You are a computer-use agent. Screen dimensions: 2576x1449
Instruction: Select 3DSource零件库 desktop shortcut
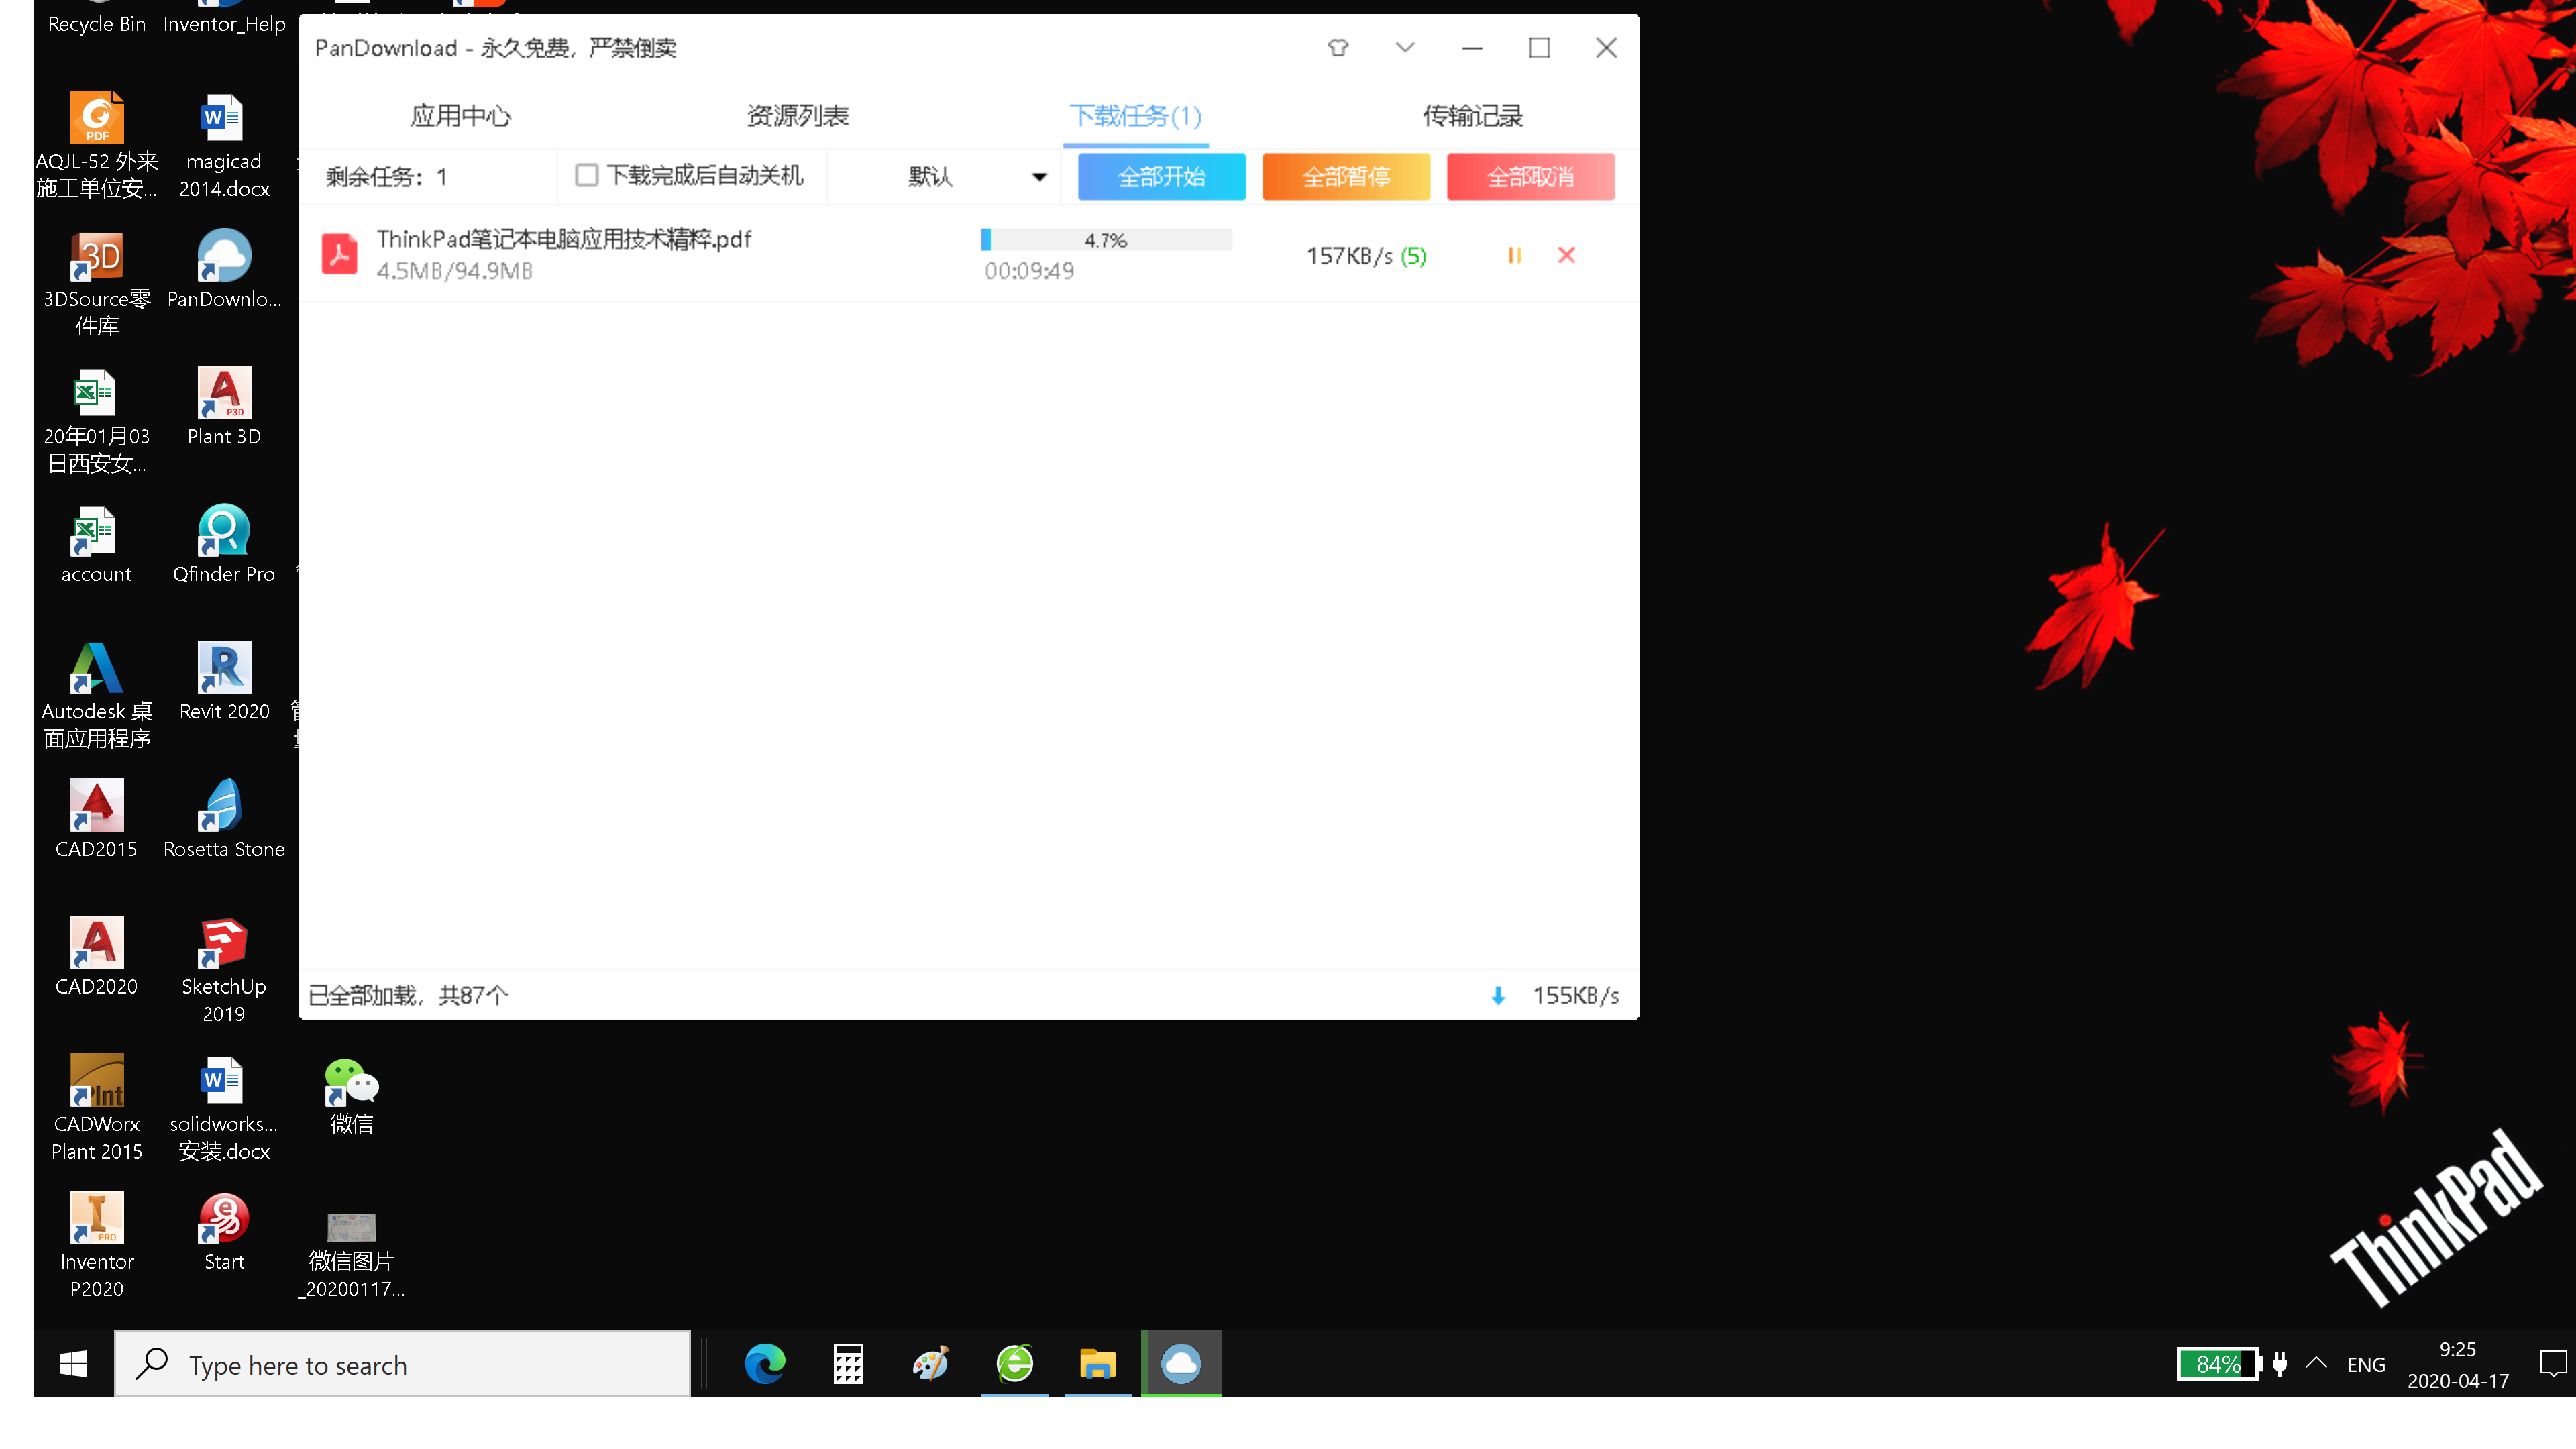97,284
